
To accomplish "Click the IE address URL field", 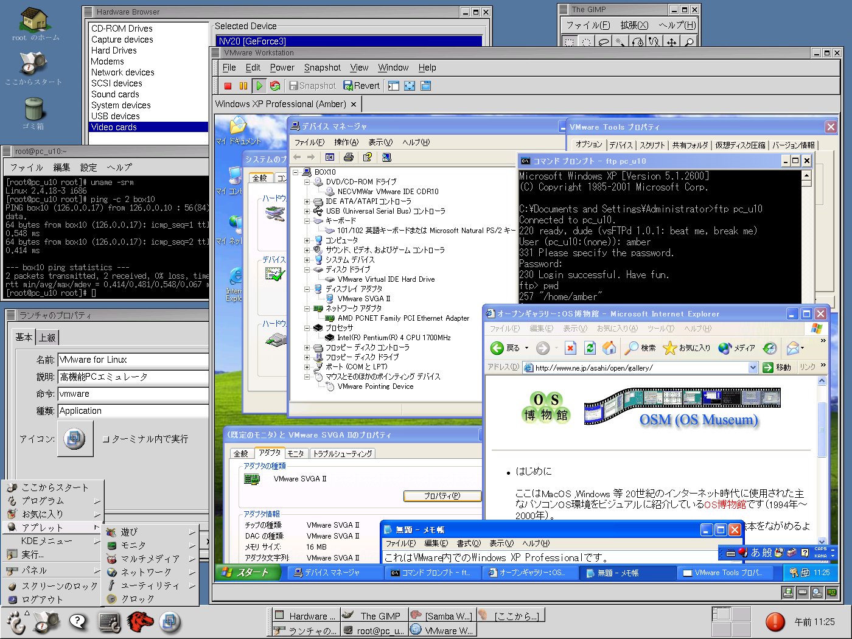I will click(x=640, y=368).
